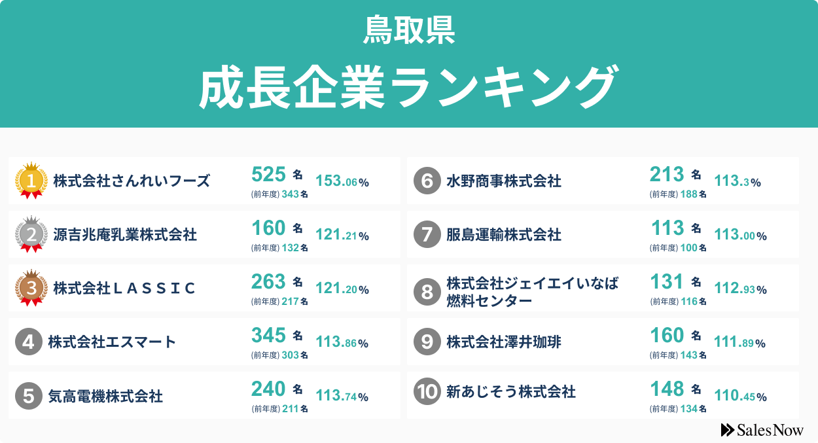Open 株式会社さんれいフーズ company name
Viewport: 818px width, 443px height.
click(132, 181)
